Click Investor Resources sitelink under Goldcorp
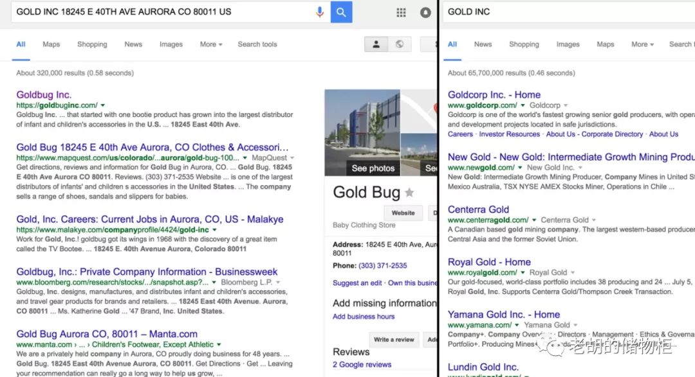 click(509, 134)
